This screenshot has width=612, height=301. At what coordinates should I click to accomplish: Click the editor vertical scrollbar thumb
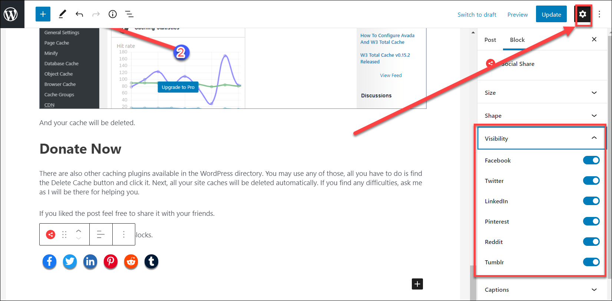pyautogui.click(x=473, y=283)
